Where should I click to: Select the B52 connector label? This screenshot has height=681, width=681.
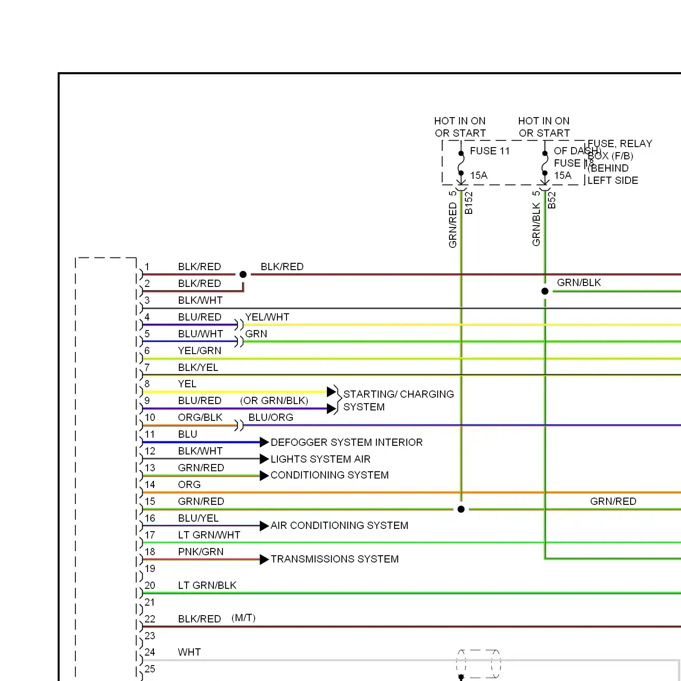pos(552,200)
